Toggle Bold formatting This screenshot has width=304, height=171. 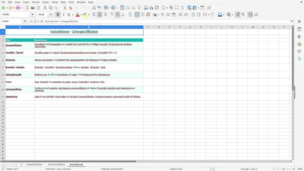point(58,15)
